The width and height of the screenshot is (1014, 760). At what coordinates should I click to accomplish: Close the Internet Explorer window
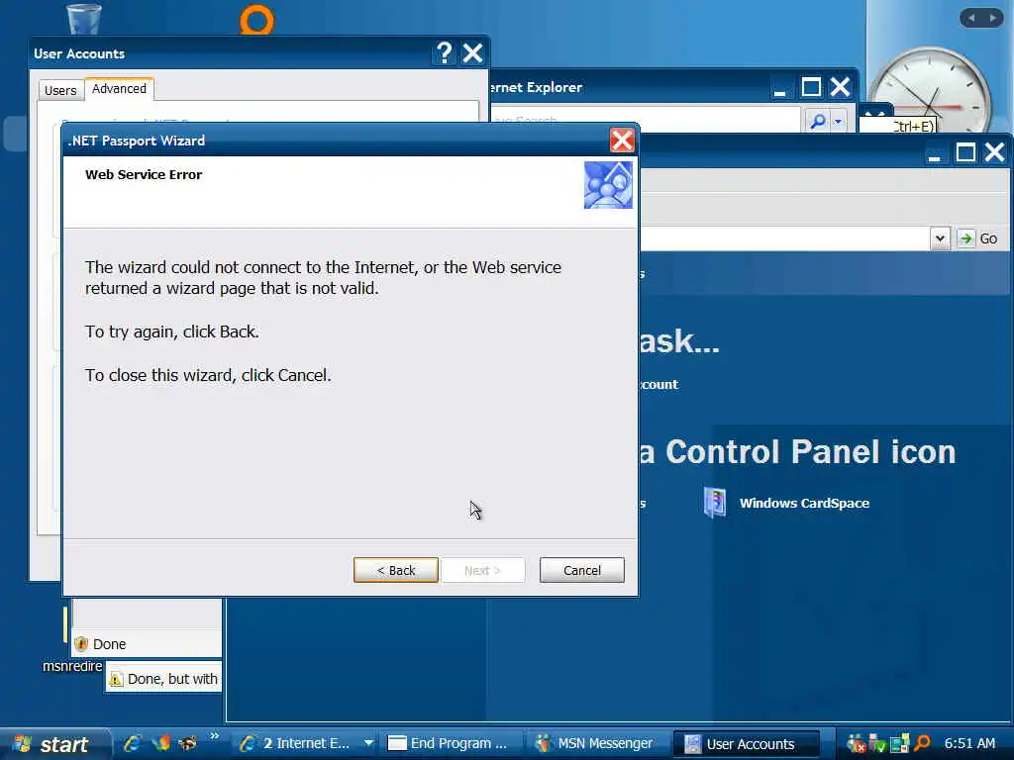[840, 87]
